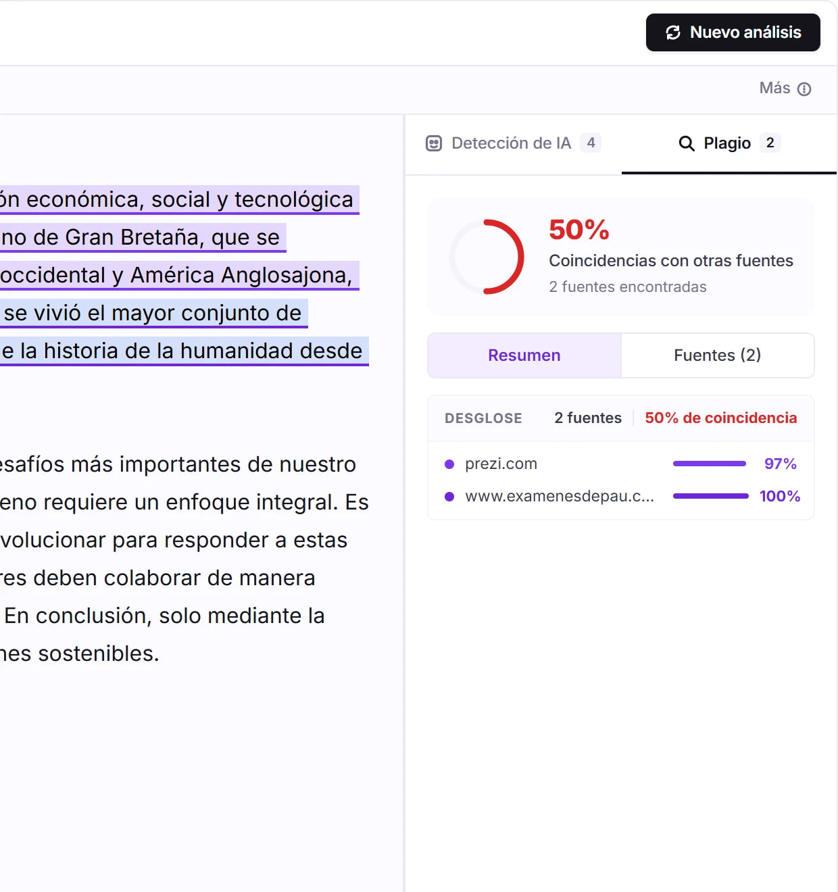Click text 'más importantes de nuestro'

tap(214, 465)
